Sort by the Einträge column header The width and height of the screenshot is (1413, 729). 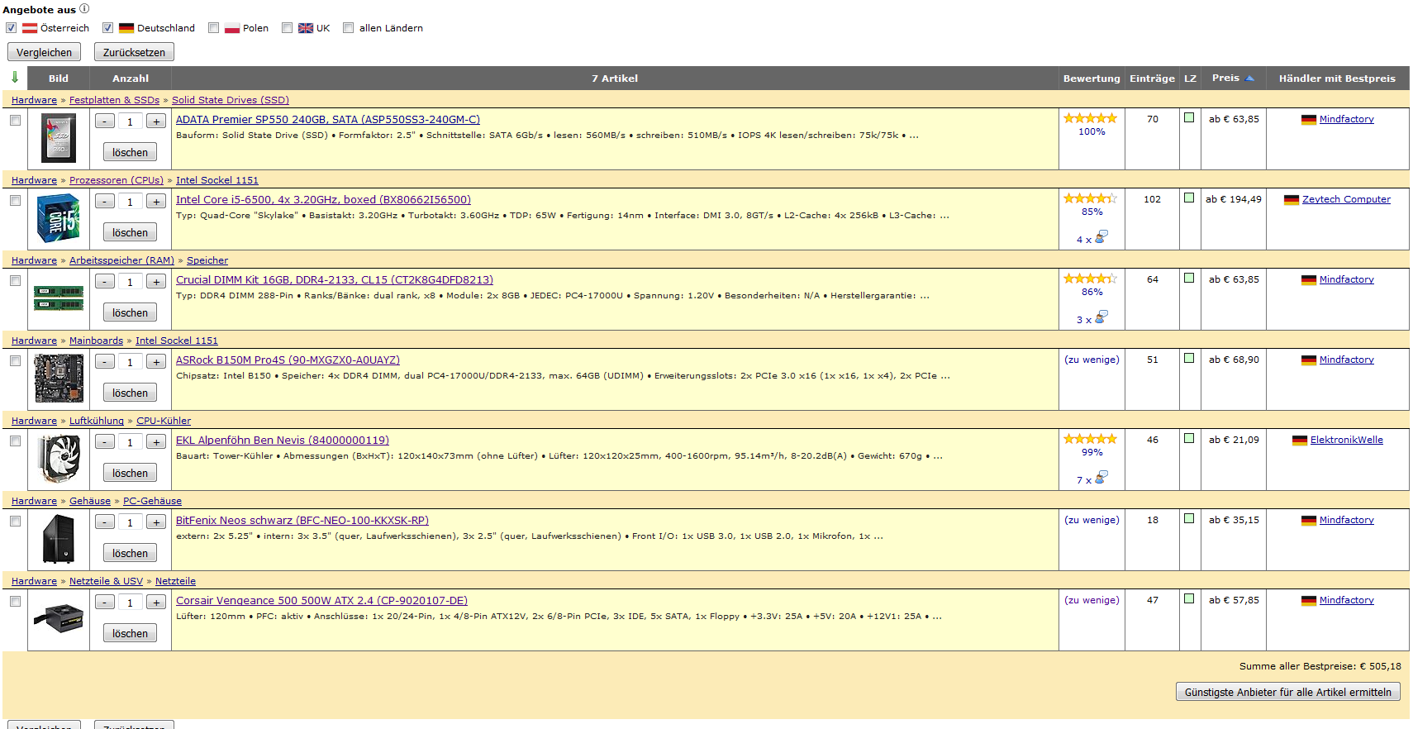coord(1152,79)
